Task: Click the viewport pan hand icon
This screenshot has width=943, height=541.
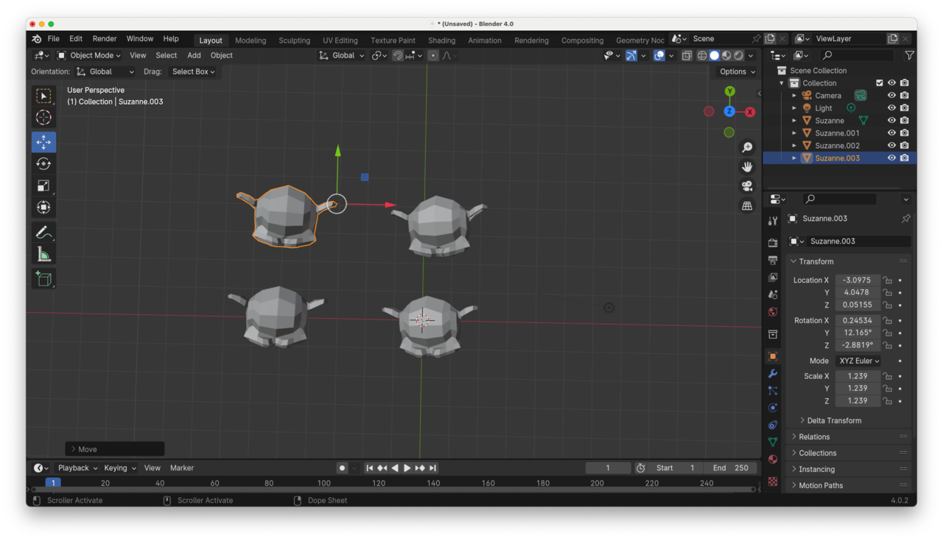Action: pos(747,166)
